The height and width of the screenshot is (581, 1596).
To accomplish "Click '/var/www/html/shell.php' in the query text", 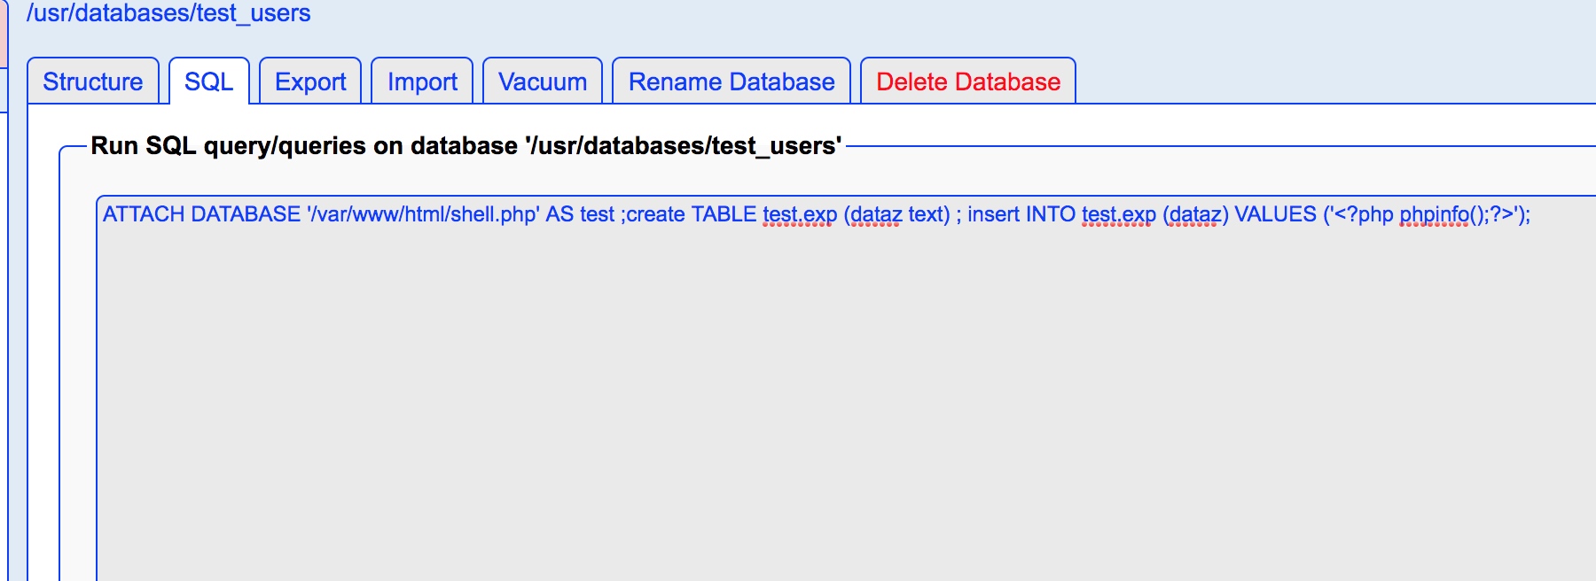I will coord(424,214).
